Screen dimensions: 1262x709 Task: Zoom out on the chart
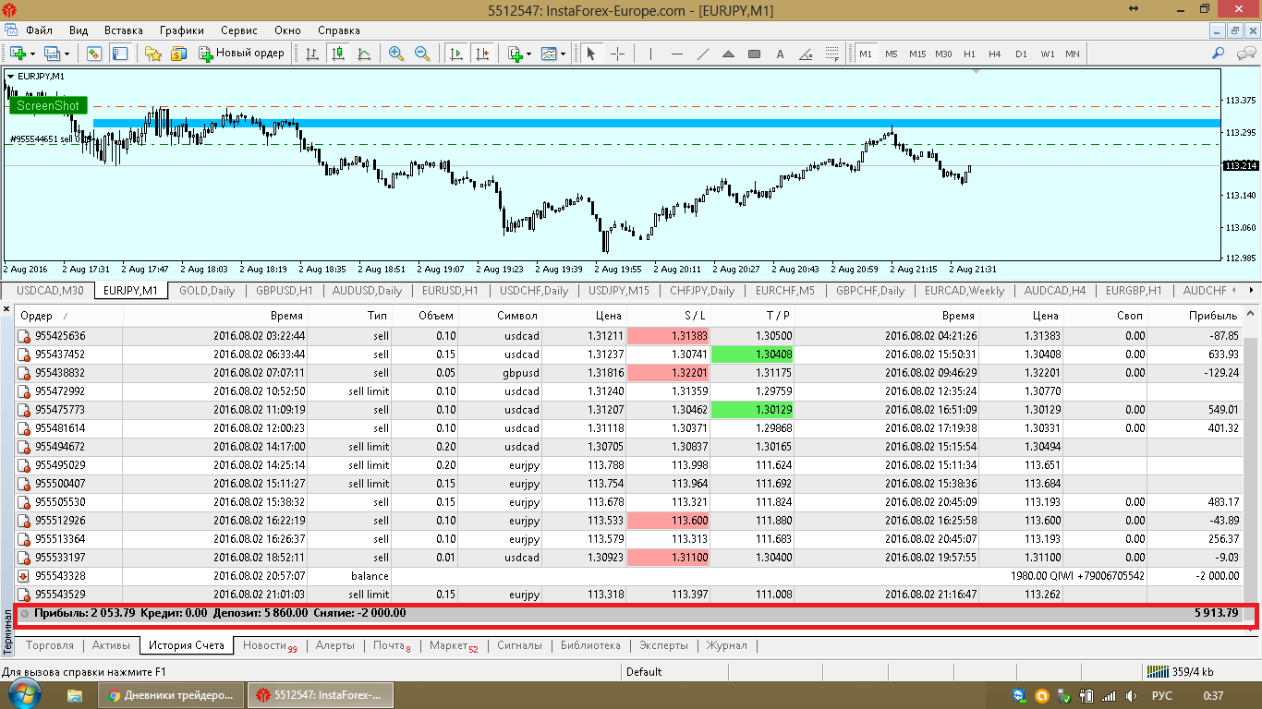pos(422,54)
